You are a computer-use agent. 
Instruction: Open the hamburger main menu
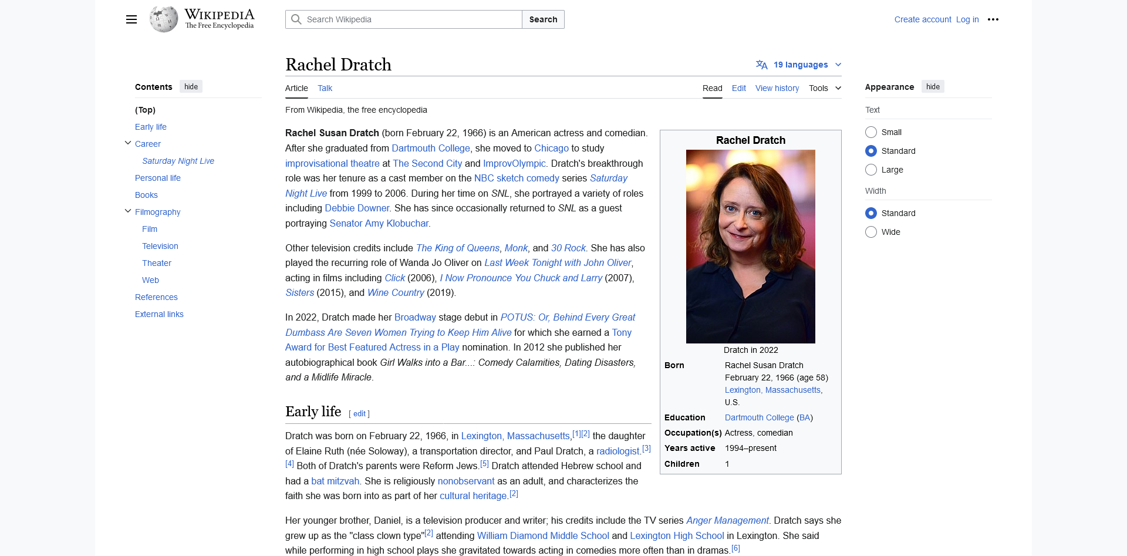point(131,19)
